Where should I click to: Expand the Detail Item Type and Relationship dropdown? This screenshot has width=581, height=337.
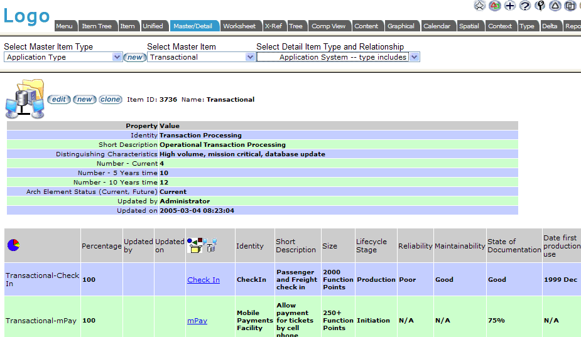tap(415, 57)
